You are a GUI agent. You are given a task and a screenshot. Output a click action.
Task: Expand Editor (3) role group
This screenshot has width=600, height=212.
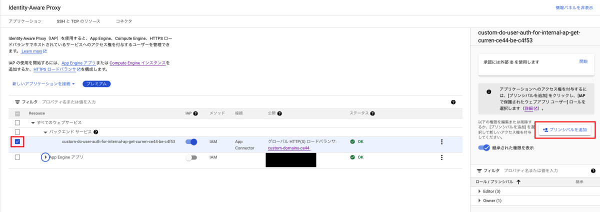point(479,191)
